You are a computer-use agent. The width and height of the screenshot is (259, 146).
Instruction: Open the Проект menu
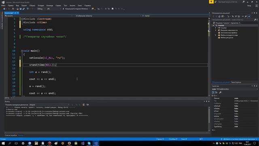click(x=24, y=5)
